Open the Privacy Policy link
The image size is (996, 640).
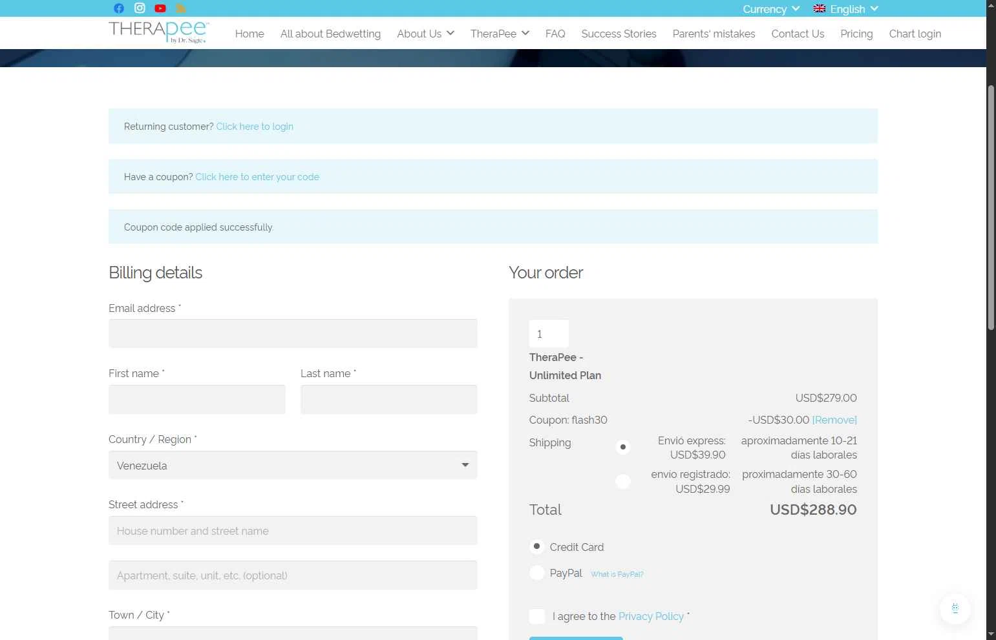click(651, 616)
